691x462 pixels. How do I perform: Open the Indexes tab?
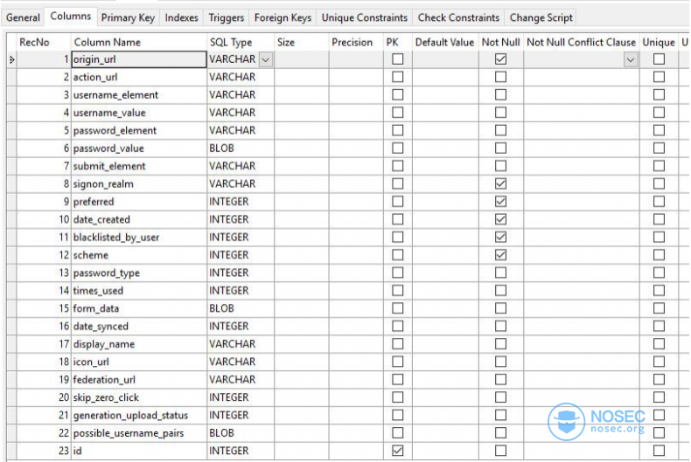point(182,17)
